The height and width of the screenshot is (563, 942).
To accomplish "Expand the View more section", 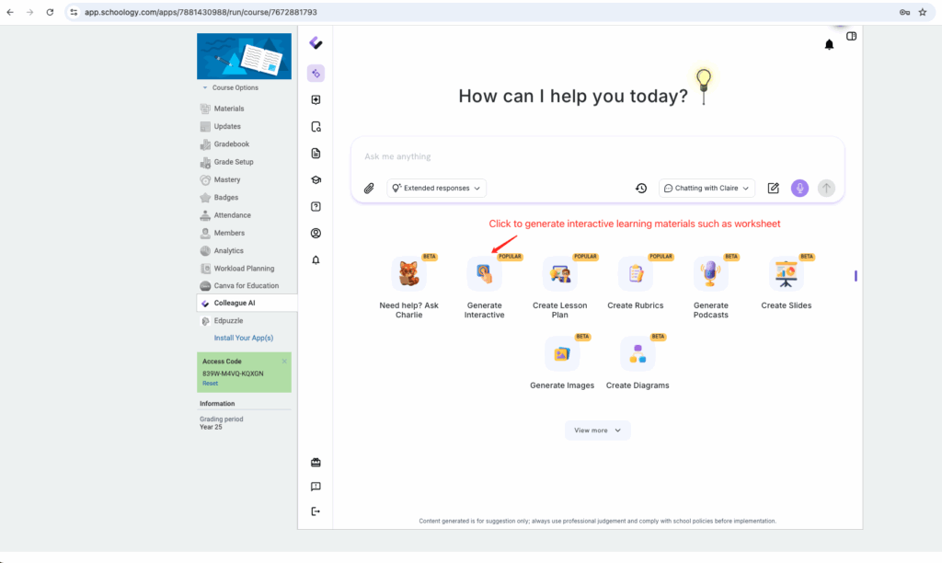I will 598,431.
